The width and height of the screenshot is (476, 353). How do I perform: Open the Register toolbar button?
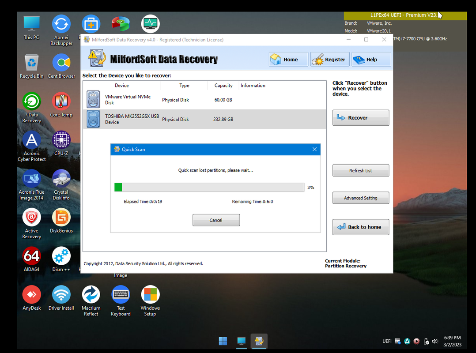pos(330,59)
